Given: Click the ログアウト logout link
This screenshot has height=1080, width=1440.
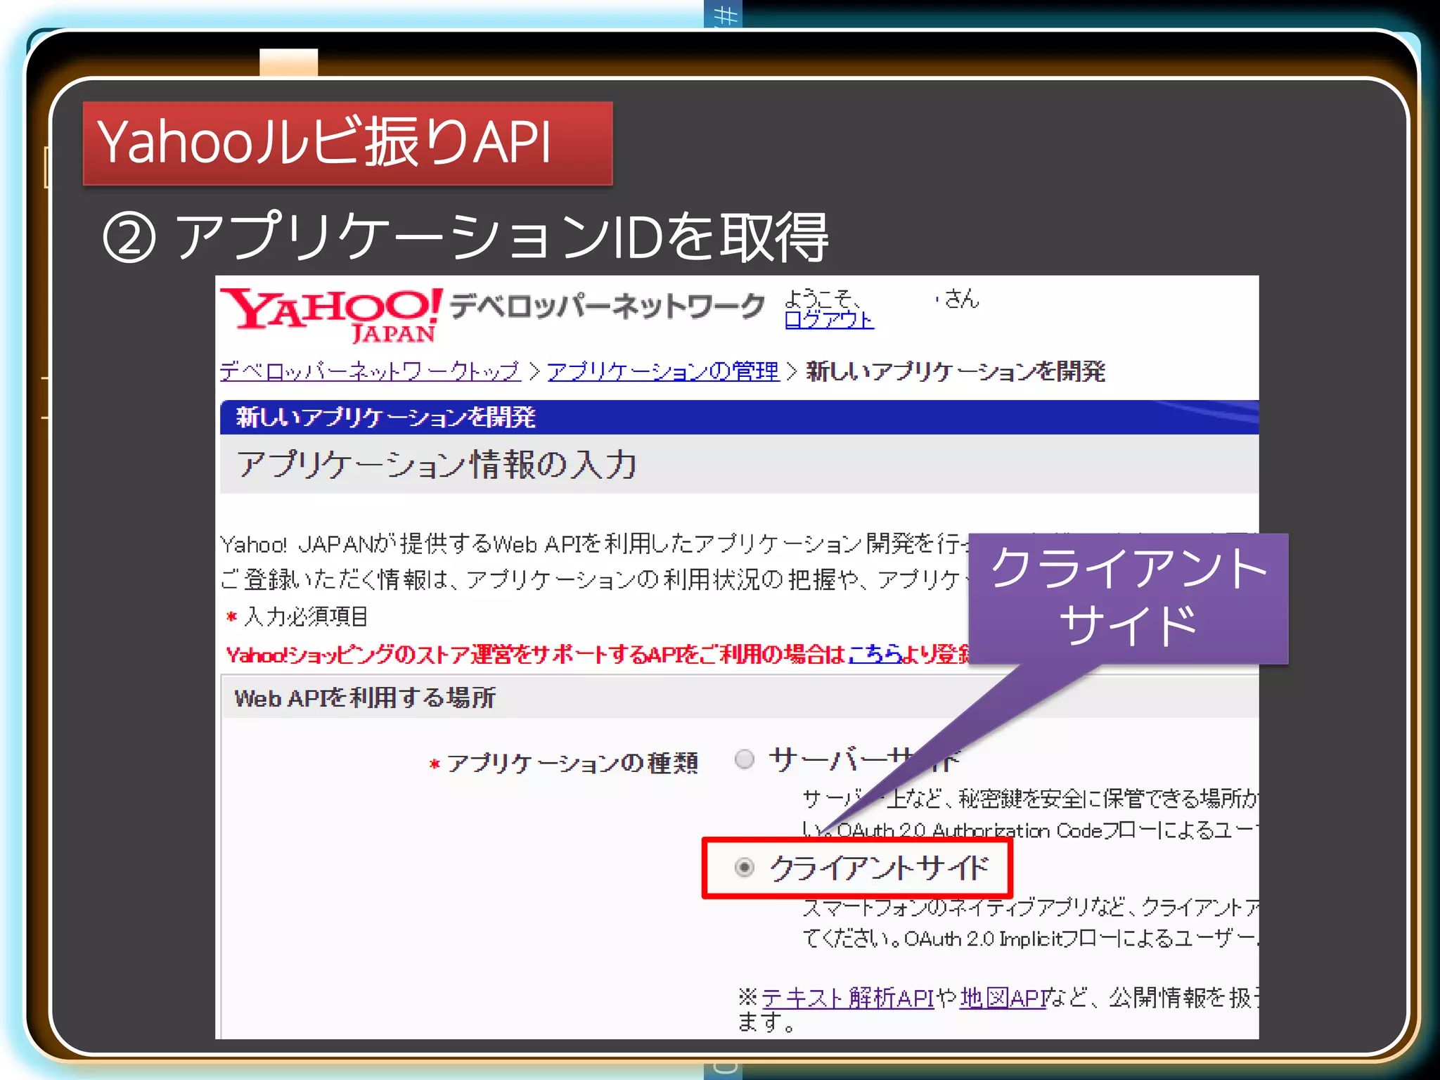Looking at the screenshot, I should click(x=829, y=320).
